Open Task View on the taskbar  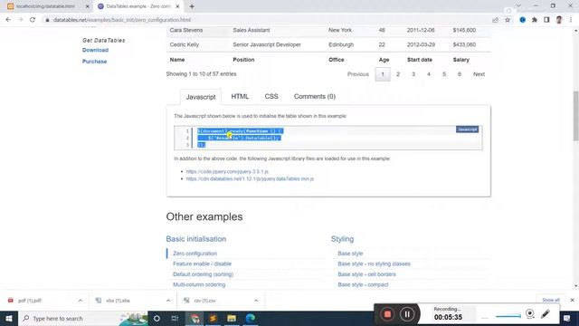pyautogui.click(x=175, y=318)
